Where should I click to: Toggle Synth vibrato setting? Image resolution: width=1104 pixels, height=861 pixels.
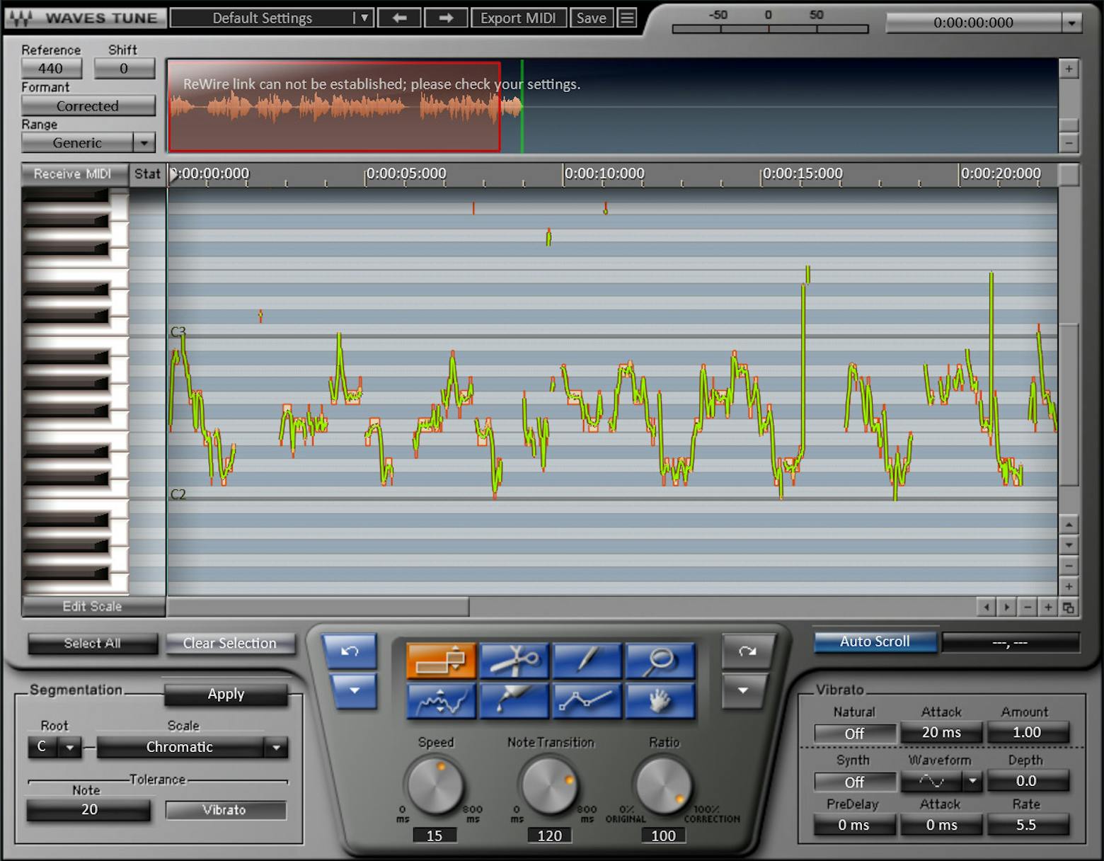pyautogui.click(x=853, y=782)
